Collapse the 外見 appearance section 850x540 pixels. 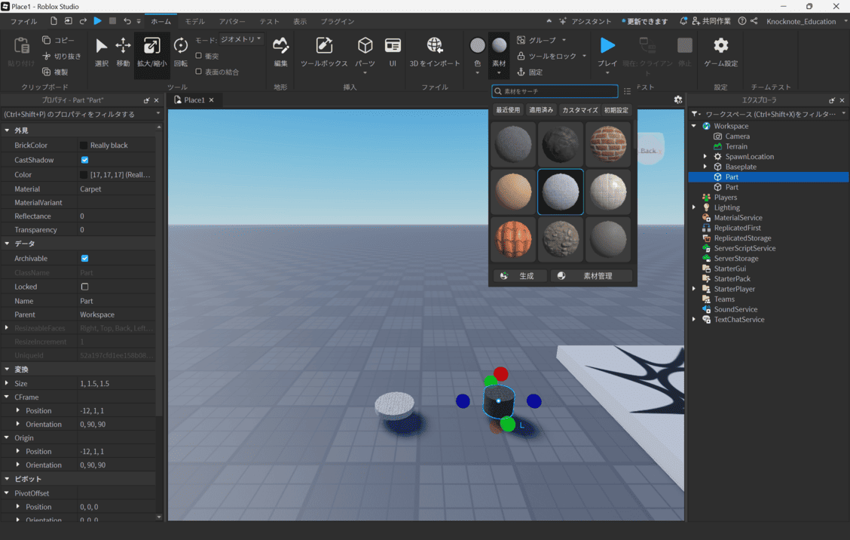coord(7,130)
